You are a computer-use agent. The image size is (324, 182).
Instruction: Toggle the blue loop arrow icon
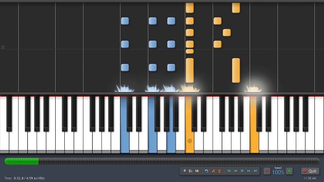[x=207, y=171]
